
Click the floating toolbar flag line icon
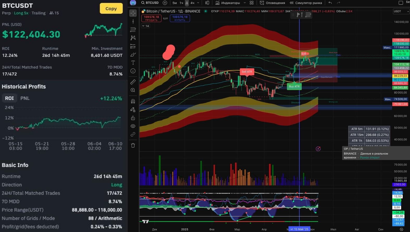[x=300, y=15]
